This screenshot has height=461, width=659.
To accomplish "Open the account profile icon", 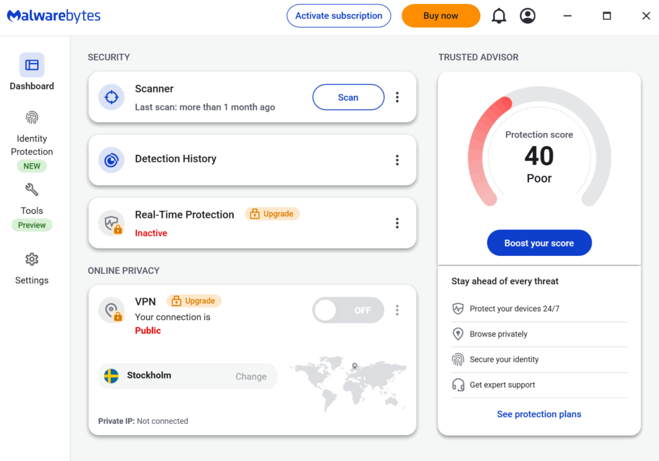I will coord(528,16).
